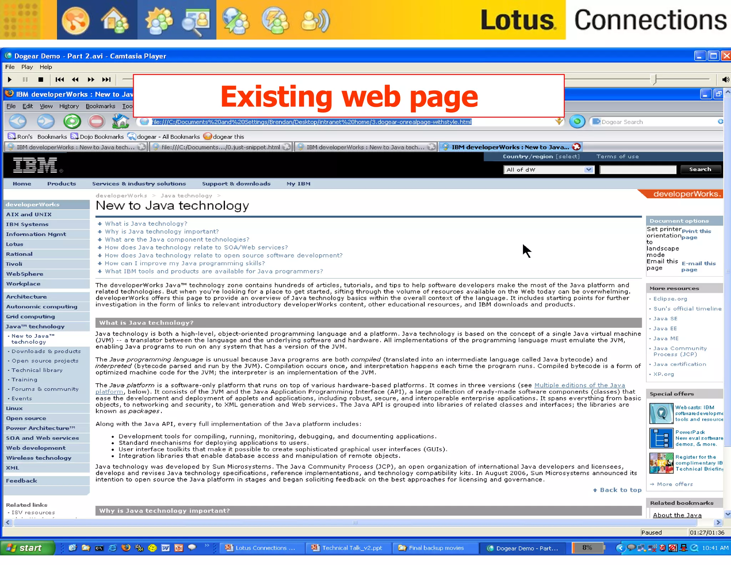Click the Webcasts special offer thumbnail
The height and width of the screenshot is (565, 731).
(x=661, y=413)
